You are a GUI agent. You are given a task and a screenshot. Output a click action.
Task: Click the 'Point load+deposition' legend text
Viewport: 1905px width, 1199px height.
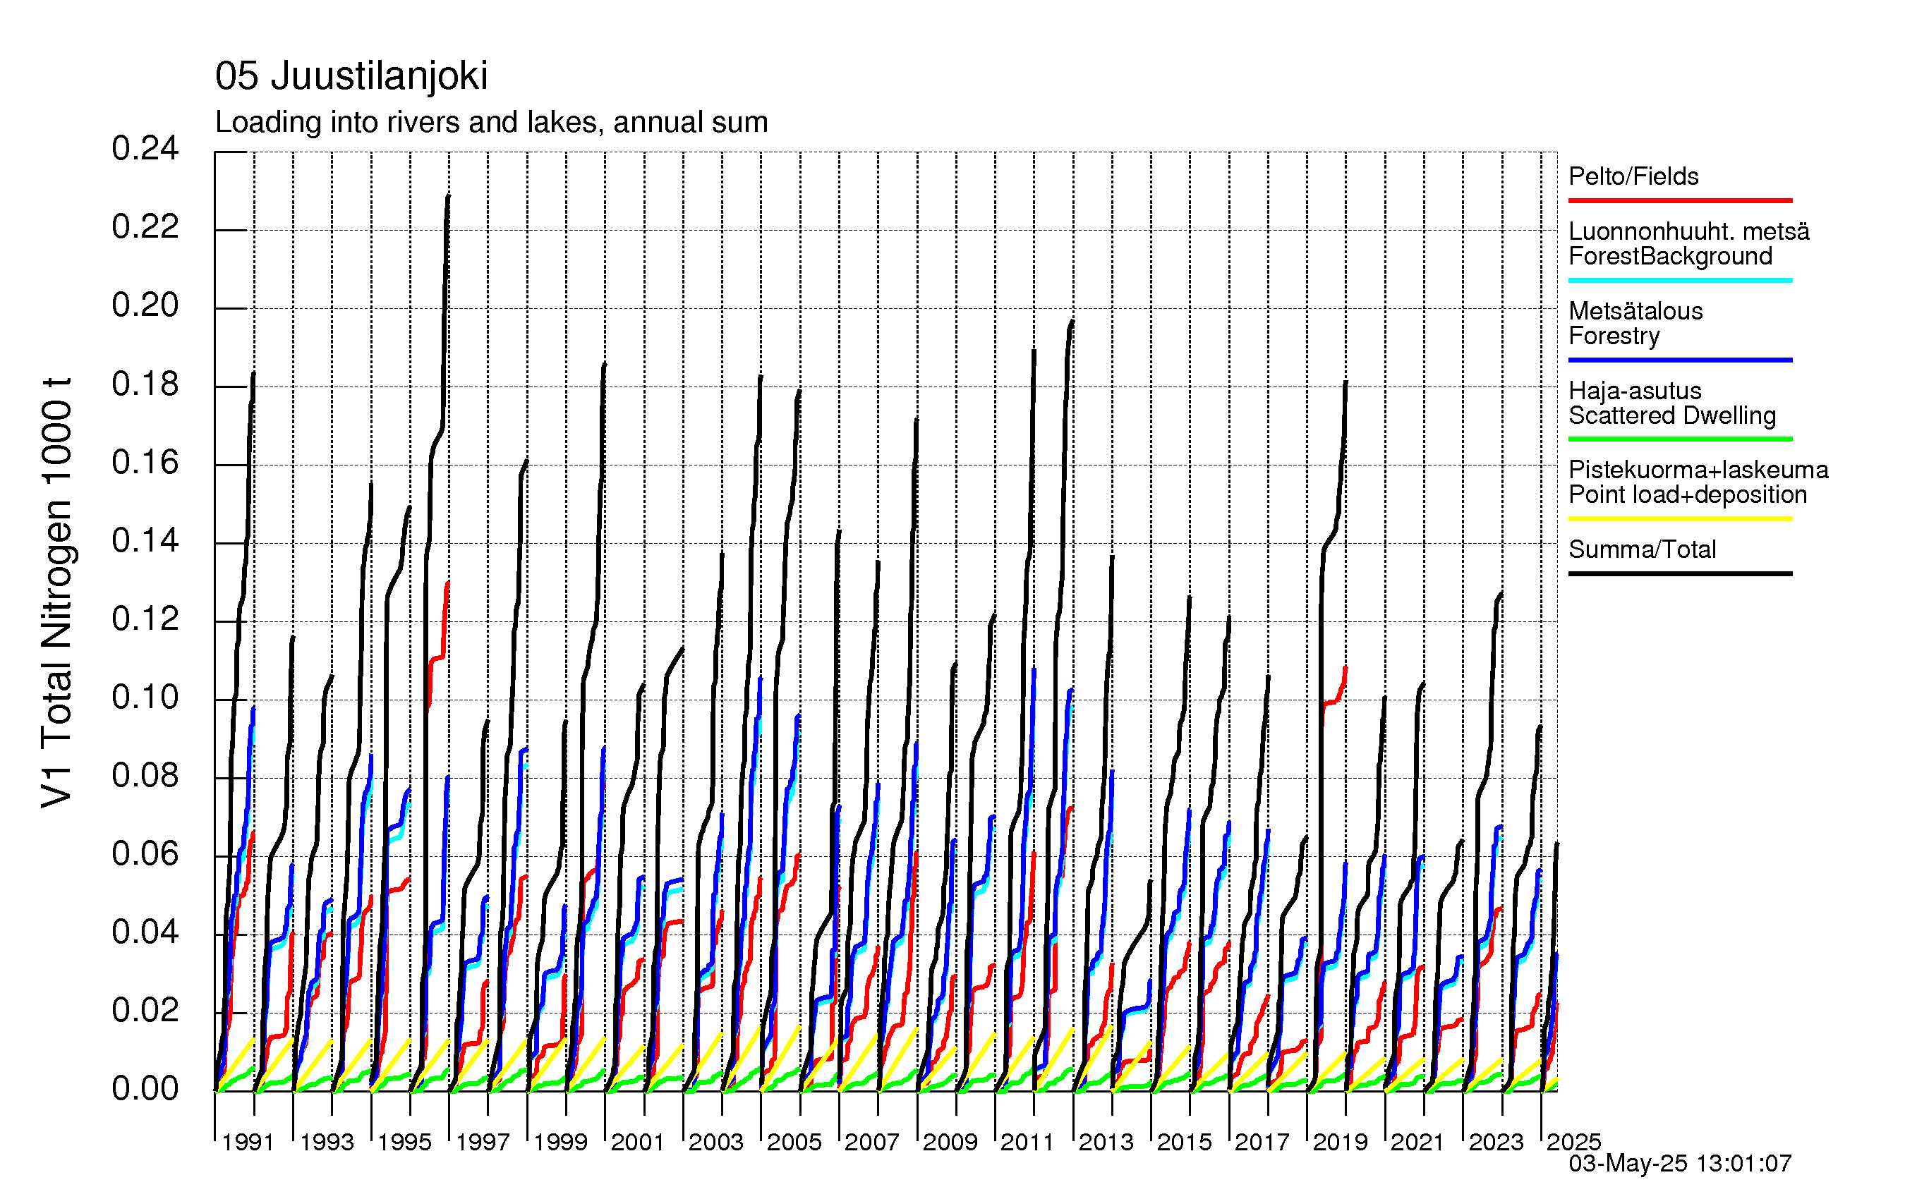1688,495
